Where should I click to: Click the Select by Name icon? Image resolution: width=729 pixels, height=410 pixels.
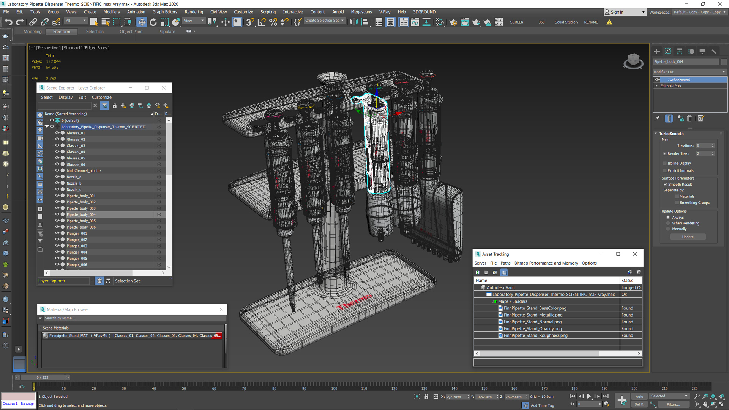(x=106, y=22)
